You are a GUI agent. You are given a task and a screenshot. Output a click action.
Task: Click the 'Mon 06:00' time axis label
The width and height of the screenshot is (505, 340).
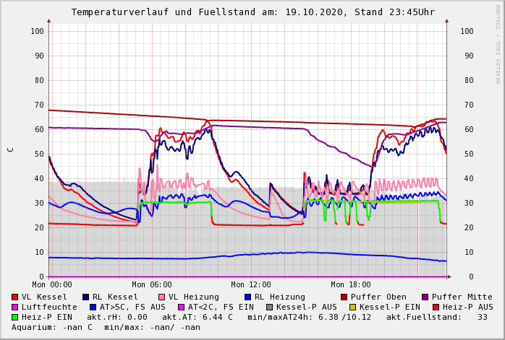[152, 284]
